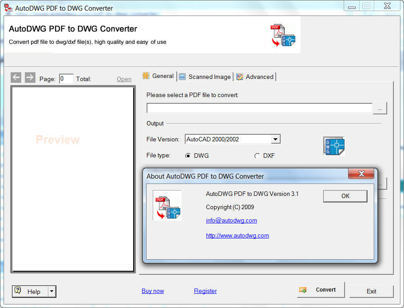Image resolution: width=404 pixels, height=308 pixels.
Task: Click the Exit button
Action: (371, 291)
